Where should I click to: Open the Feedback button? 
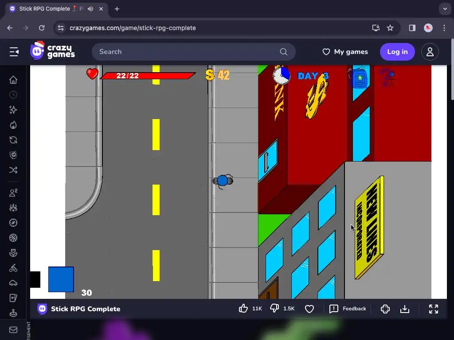(348, 309)
